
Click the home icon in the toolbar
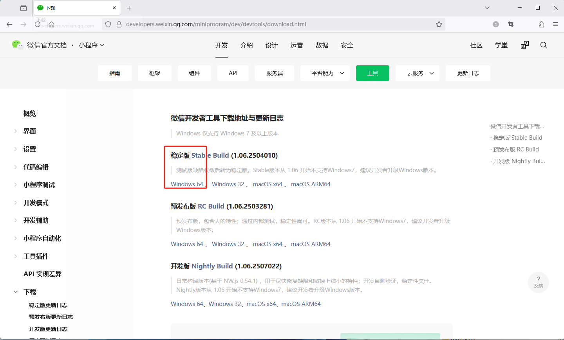(x=51, y=24)
